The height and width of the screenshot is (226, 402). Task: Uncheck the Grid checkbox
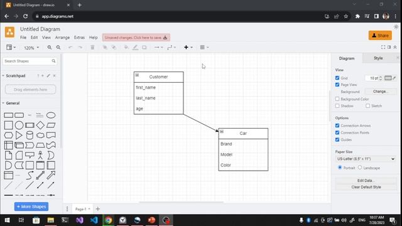[337, 78]
